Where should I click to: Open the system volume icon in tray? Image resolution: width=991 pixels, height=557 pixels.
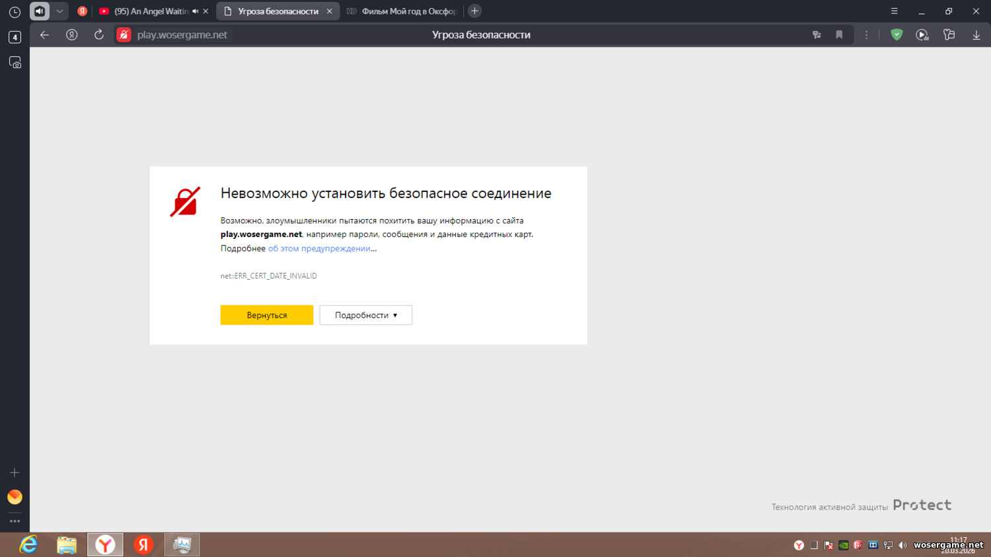pyautogui.click(x=902, y=545)
